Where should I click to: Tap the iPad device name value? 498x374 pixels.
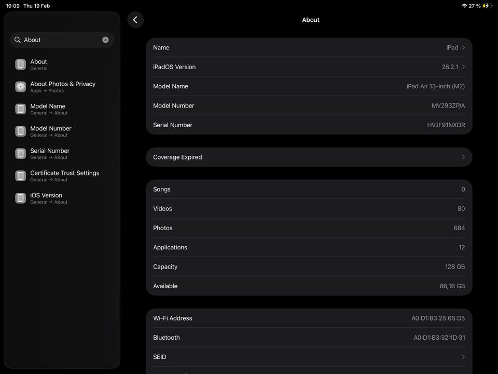click(x=452, y=47)
